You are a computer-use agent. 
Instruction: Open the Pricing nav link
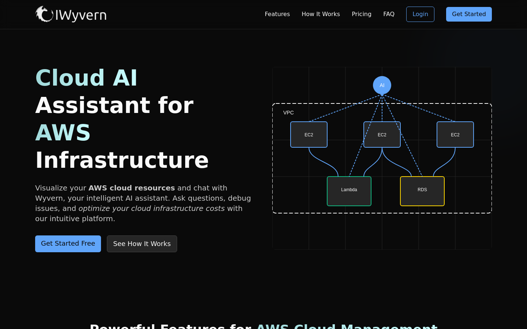pos(362,14)
